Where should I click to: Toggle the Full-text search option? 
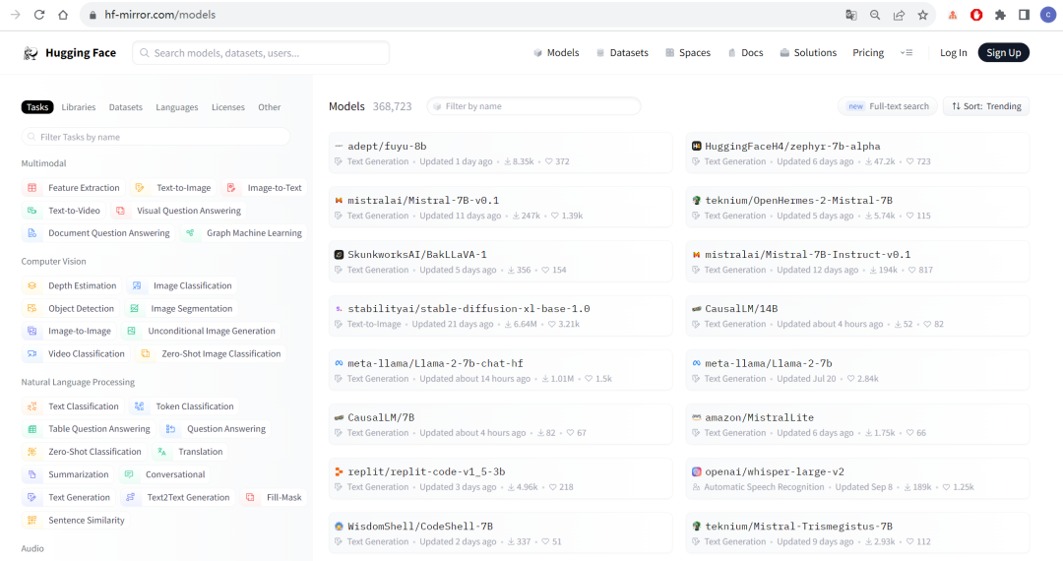(x=888, y=106)
